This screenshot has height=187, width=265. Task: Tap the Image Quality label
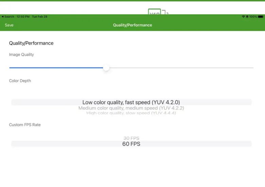click(21, 54)
